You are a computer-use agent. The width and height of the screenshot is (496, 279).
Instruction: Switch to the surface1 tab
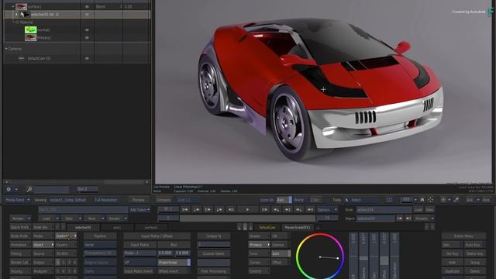pos(151,227)
